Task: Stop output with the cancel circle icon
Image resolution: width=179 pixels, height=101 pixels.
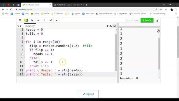Action: (158, 31)
